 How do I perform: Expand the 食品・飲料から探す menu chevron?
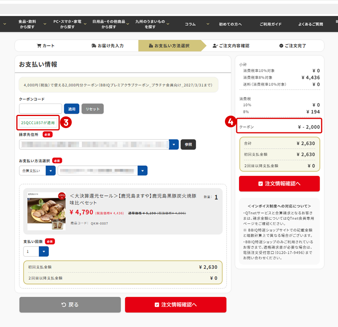(45, 24)
